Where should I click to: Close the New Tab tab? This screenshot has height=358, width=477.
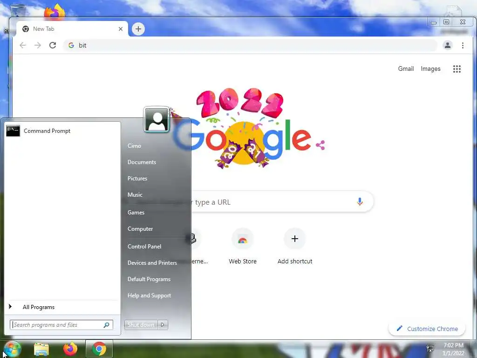pyautogui.click(x=121, y=29)
